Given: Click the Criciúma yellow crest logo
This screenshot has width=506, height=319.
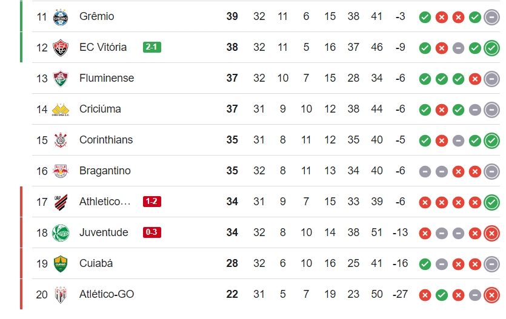Looking at the screenshot, I should 61,110.
